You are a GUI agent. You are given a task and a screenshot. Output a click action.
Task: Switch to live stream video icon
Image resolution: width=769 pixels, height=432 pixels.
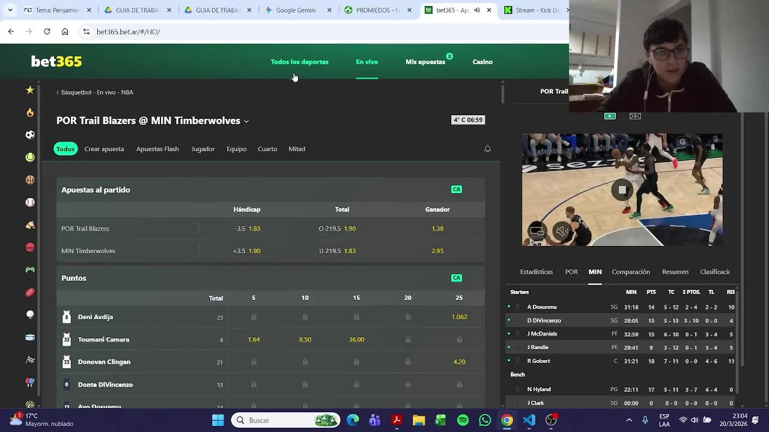pos(610,116)
